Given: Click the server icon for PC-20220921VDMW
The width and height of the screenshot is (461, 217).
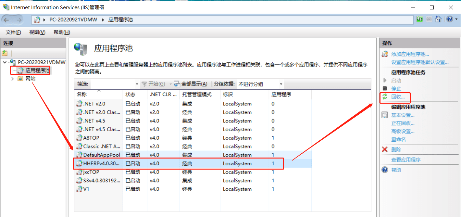Looking at the screenshot, I should pyautogui.click(x=13, y=62).
